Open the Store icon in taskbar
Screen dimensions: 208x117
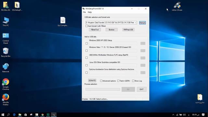click(25, 115)
